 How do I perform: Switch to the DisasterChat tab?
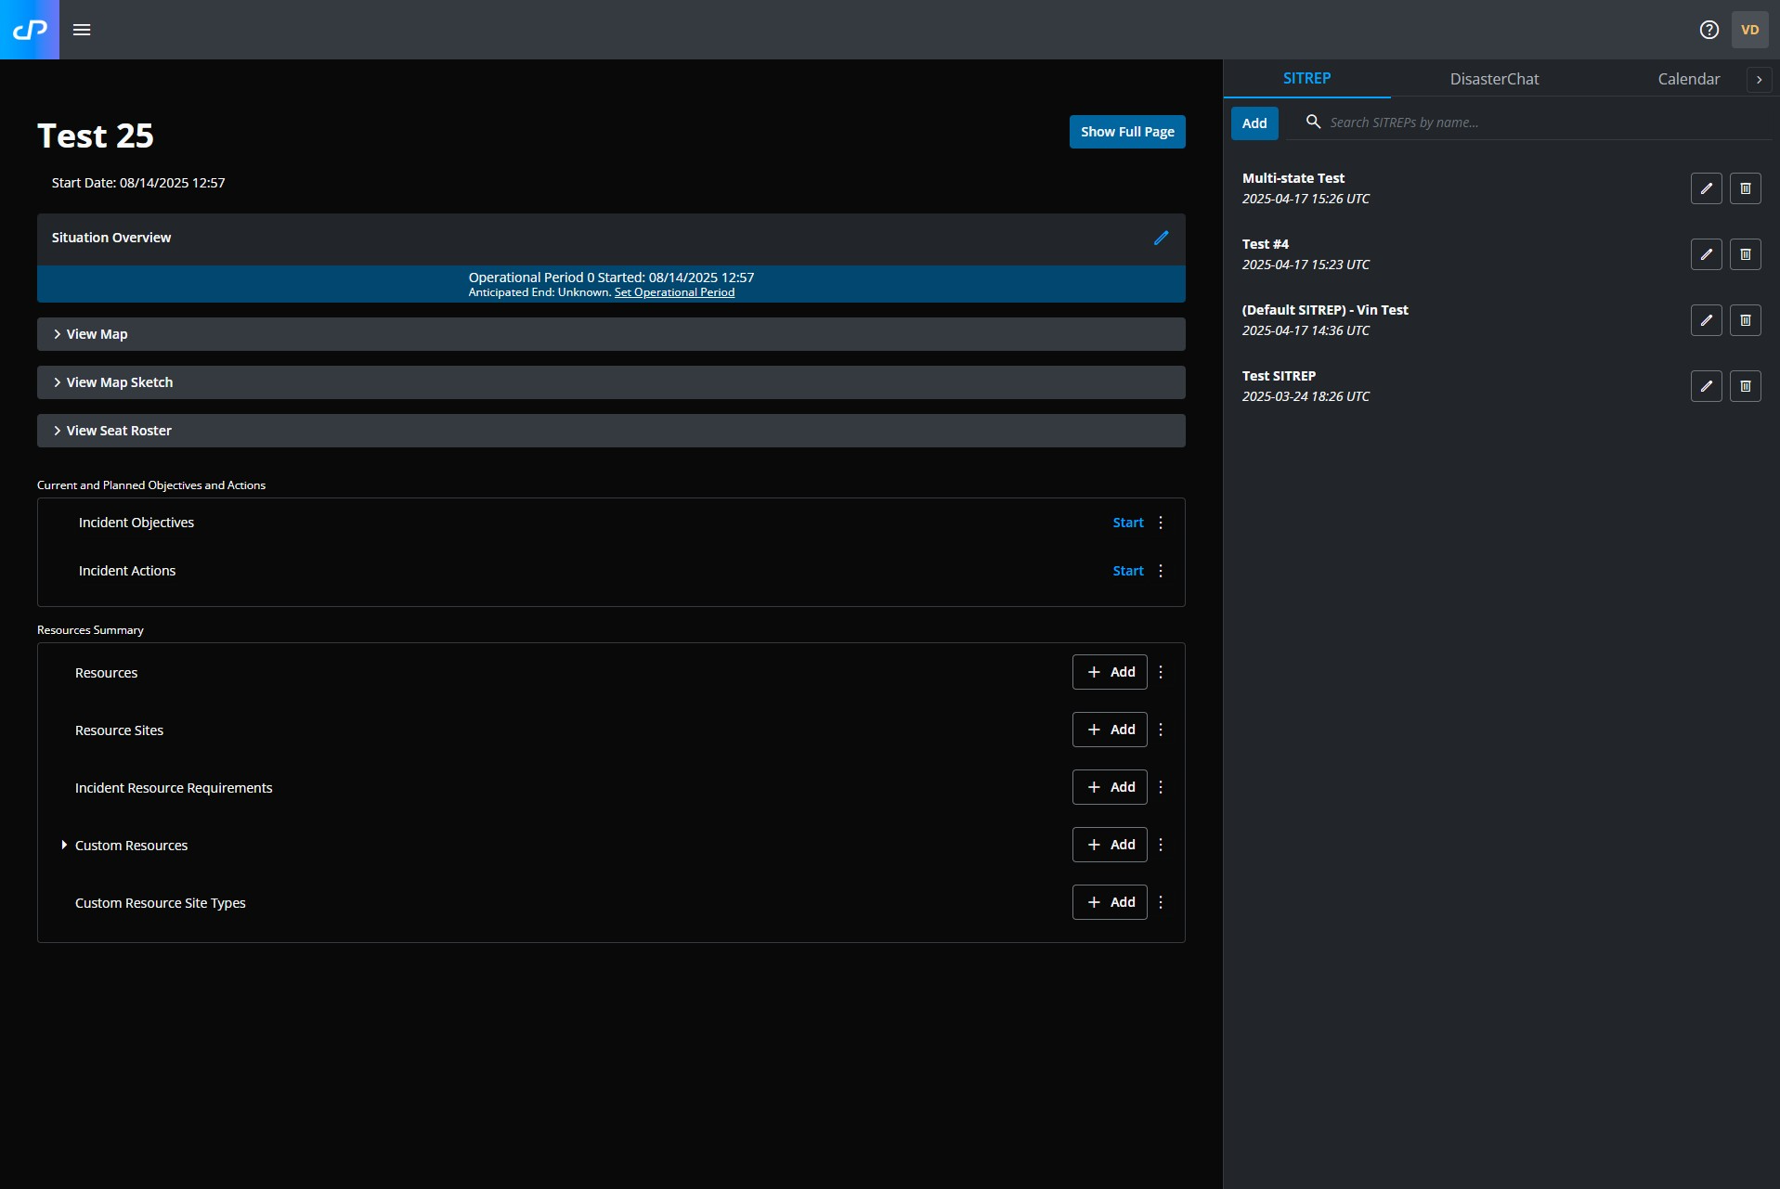click(1494, 79)
